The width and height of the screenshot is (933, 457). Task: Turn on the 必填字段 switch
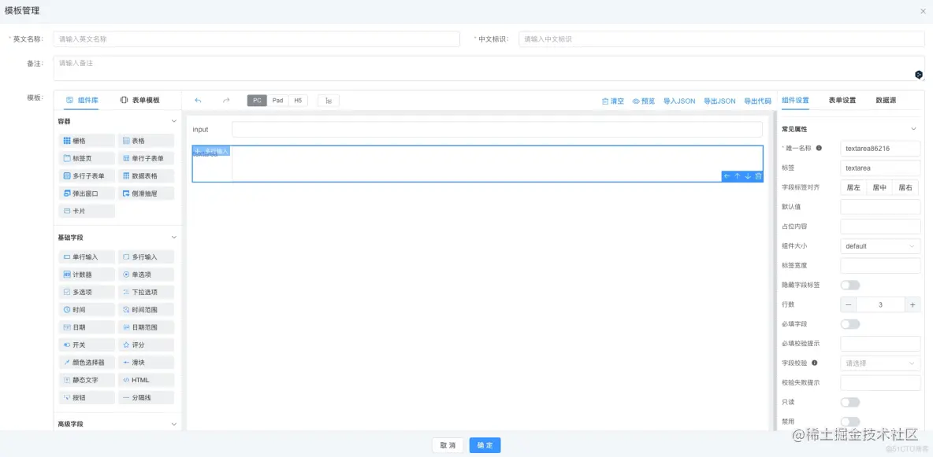[851, 323]
